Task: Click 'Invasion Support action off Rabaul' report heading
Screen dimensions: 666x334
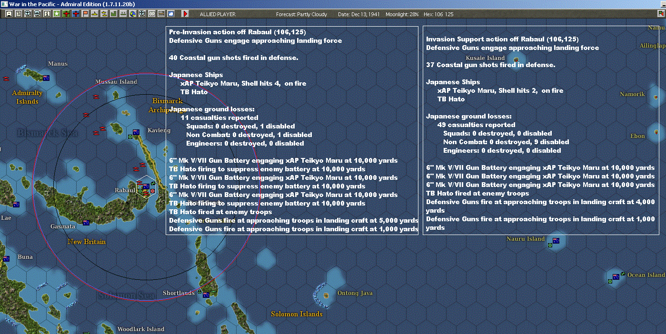Action: [x=502, y=39]
